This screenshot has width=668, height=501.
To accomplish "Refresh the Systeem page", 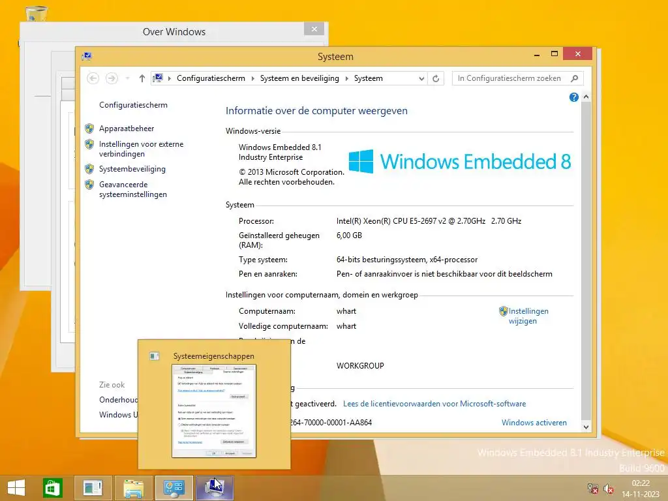I will point(436,78).
